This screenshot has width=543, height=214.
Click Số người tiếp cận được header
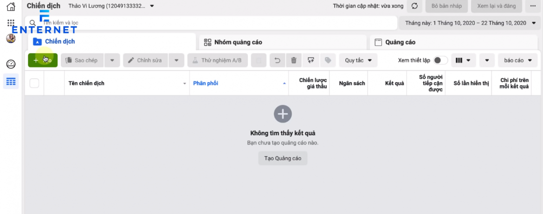click(426, 83)
